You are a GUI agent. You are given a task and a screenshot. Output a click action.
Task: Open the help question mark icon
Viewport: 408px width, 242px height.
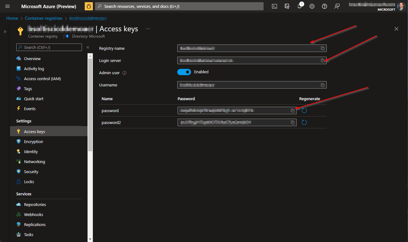[325, 6]
